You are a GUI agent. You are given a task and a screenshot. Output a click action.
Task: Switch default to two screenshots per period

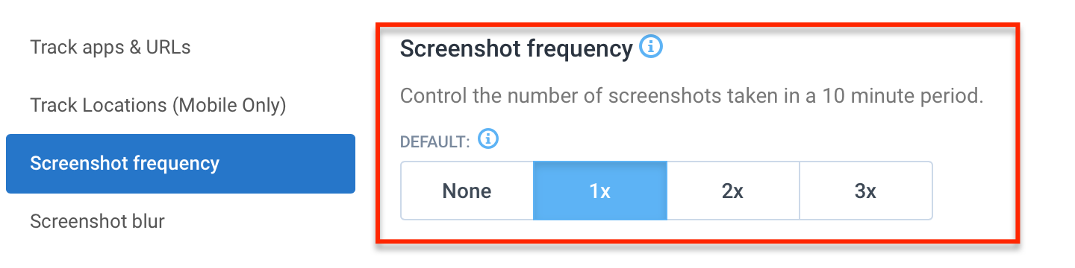733,191
